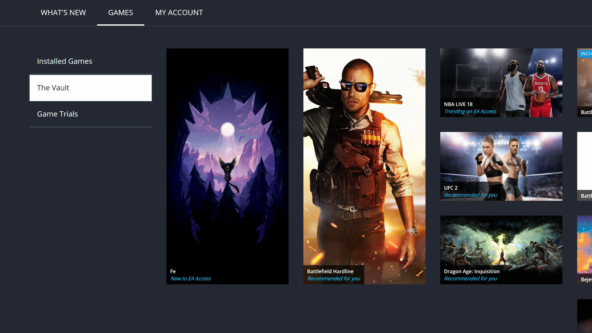Click Trending on EA Access label
Screen dimensions: 592x333
tap(470, 112)
